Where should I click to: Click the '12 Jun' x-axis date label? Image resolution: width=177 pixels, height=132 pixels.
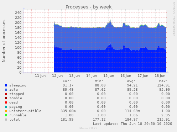57,76
